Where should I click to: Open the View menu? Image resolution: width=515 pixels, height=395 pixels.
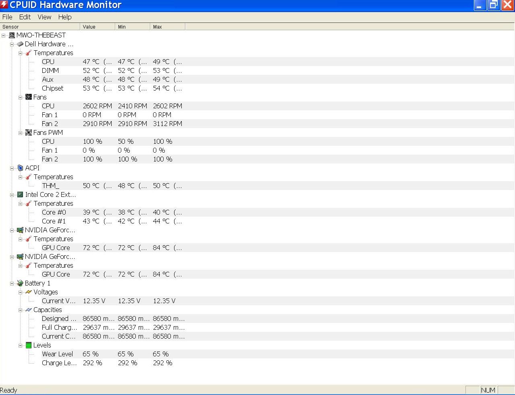click(x=44, y=17)
